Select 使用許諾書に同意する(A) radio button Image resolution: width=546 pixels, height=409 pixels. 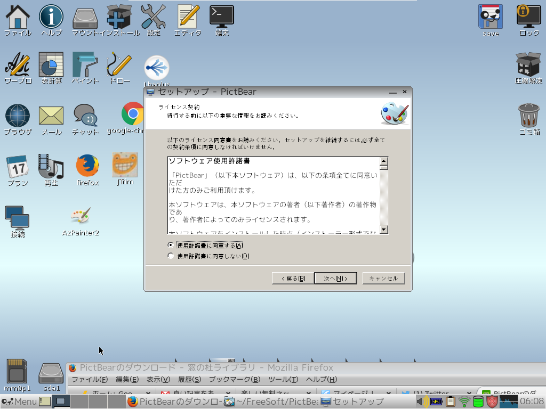pos(170,245)
